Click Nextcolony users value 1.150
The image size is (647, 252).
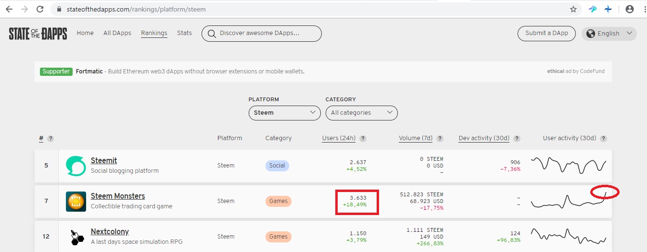[x=358, y=233]
